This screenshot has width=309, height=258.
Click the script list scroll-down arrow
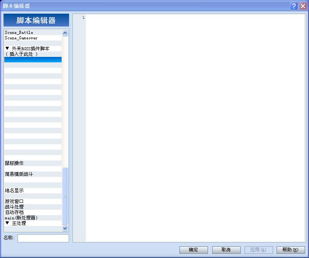[65, 228]
